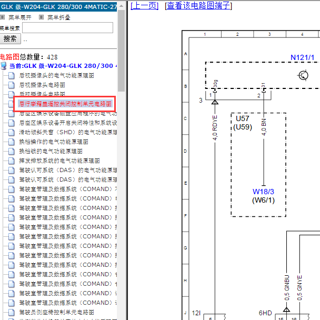
Task: Click the 菜单展开 expand-menu icon
Action: (2, 17)
